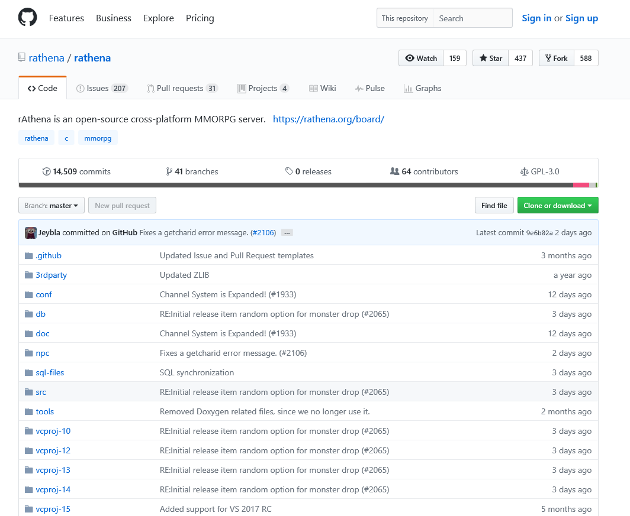Click the Sign up link
630x516 pixels.
[582, 18]
